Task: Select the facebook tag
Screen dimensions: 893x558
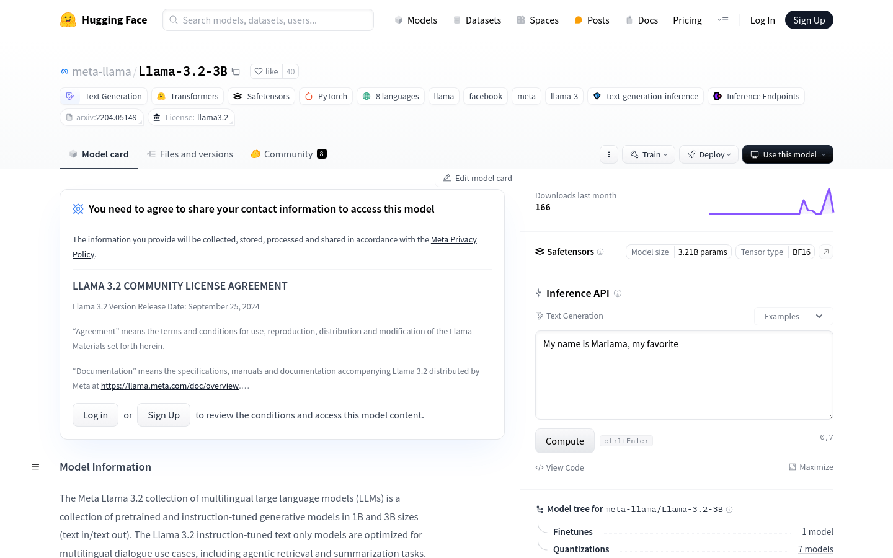Action: point(486,96)
